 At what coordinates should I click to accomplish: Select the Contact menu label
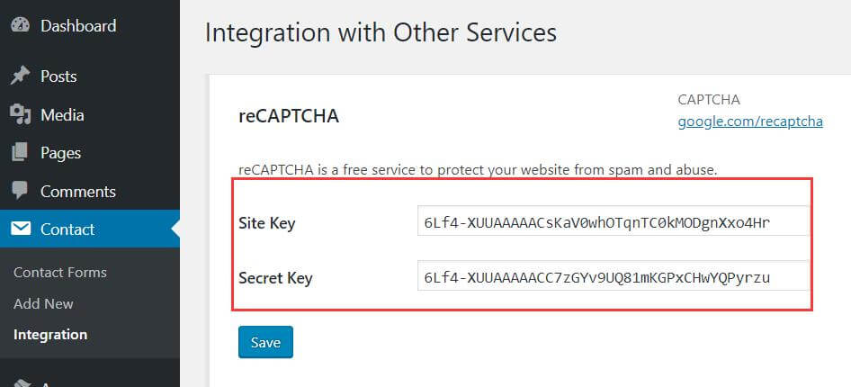(67, 229)
